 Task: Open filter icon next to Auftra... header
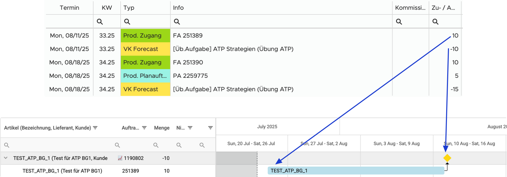pos(144,128)
